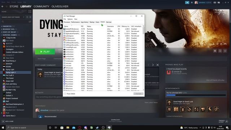This screenshot has height=130, width=231.
Task: Click ready-to-play icon beside Games and Software
Action: click(30, 17)
